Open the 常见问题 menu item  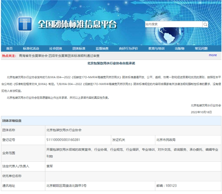pos(201,48)
